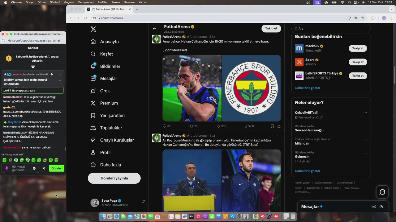Open options for Gelmesin trend
Viewport: 396px width, 222px height.
pyautogui.click(x=365, y=153)
